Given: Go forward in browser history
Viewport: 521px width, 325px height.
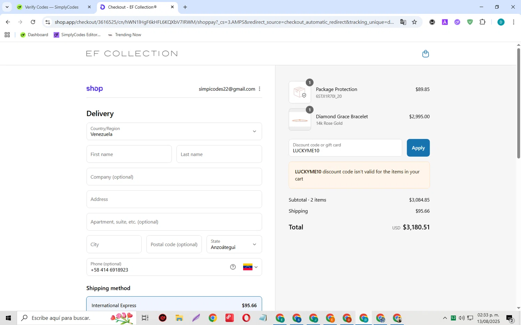Looking at the screenshot, I should pos(20,22).
